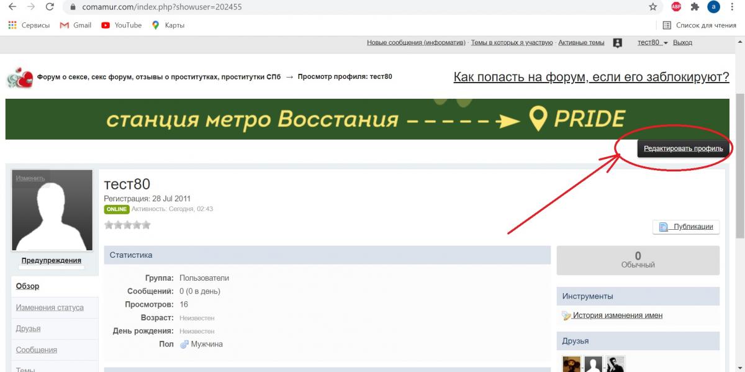This screenshot has width=745, height=372.
Task: Open the История изменения имен link
Action: pyautogui.click(x=617, y=315)
